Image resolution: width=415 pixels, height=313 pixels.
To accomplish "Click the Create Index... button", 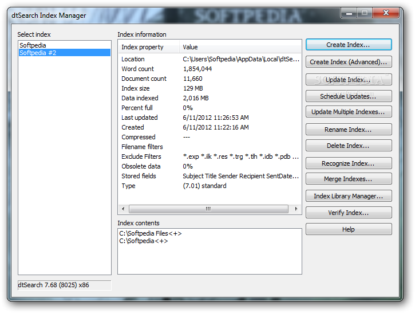I will pyautogui.click(x=349, y=45).
